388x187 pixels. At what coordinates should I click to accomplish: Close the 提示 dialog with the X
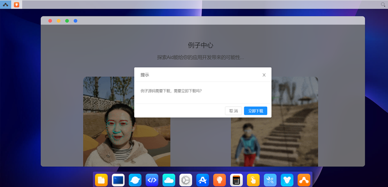[x=264, y=75]
